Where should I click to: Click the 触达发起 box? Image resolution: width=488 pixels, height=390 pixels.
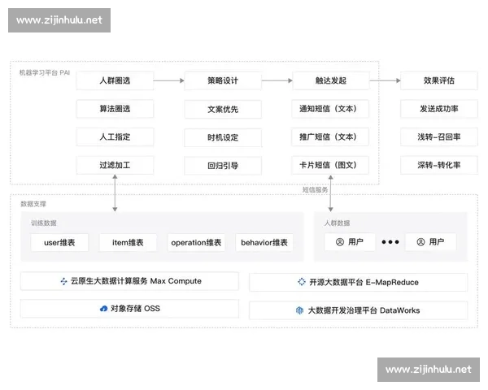click(330, 80)
